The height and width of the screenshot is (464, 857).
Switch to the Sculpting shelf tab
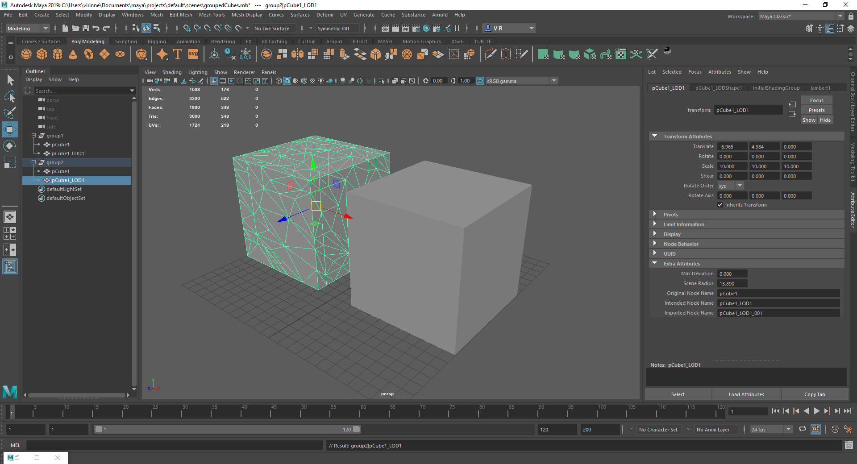coord(126,41)
